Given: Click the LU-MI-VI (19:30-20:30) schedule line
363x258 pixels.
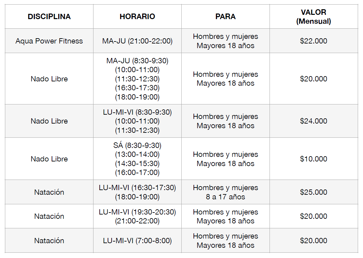Looking at the screenshot, I should (137, 212).
